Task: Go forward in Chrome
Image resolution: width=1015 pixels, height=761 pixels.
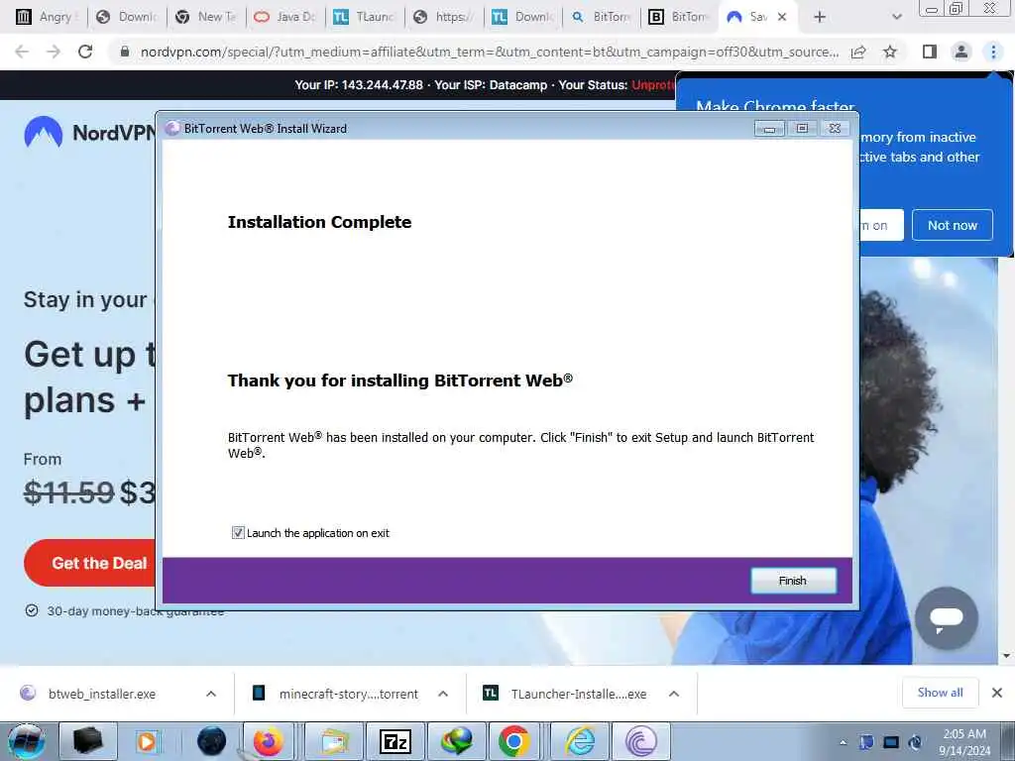Action: pos(54,52)
